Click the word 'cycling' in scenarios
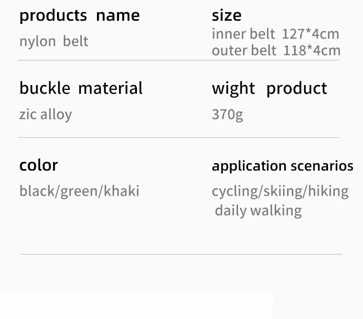The image size is (363, 319). 234,191
